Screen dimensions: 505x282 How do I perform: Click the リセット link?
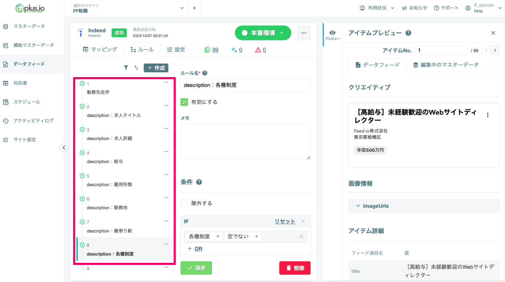click(285, 221)
